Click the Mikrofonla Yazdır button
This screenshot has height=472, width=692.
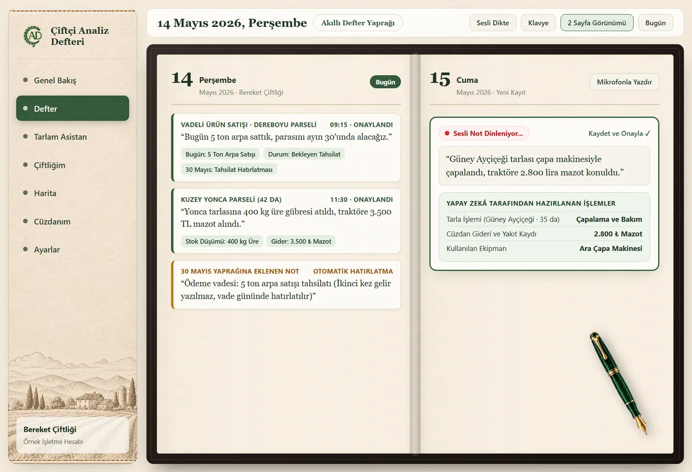pyautogui.click(x=625, y=82)
